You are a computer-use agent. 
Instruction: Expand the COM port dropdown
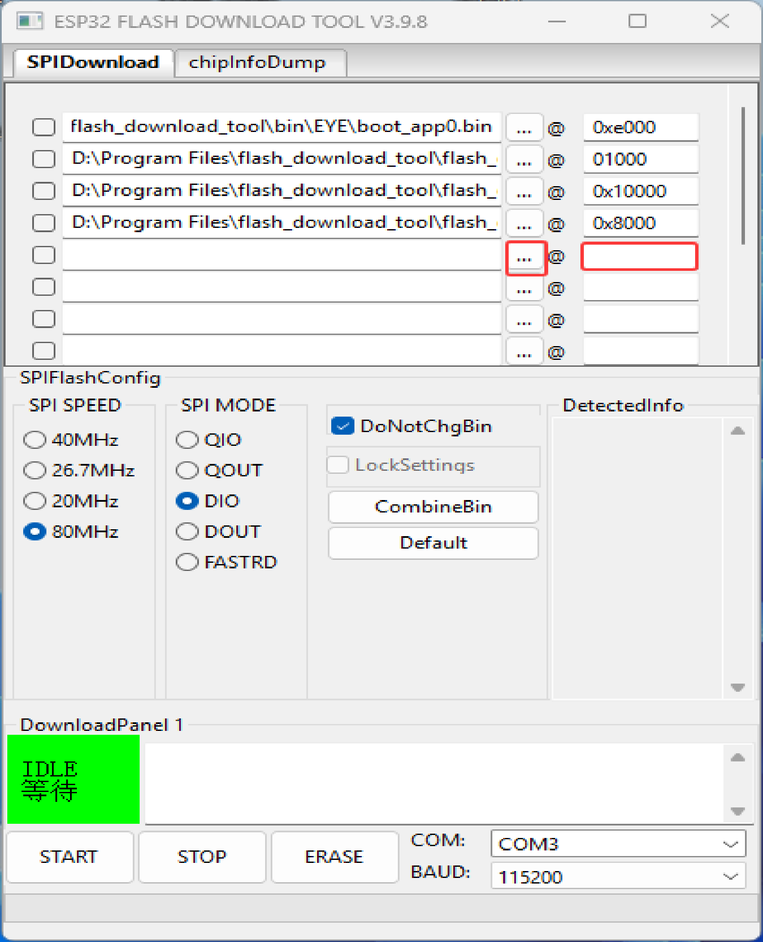618,844
